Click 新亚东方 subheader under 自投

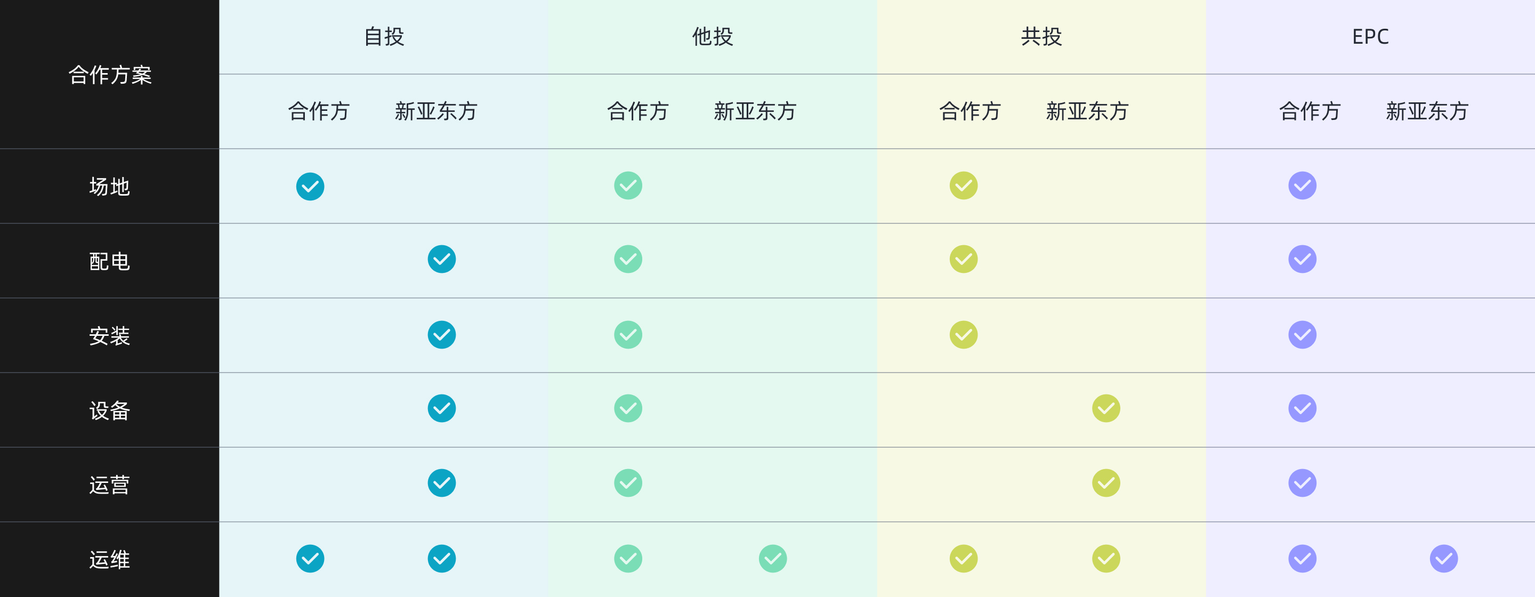coord(436,111)
